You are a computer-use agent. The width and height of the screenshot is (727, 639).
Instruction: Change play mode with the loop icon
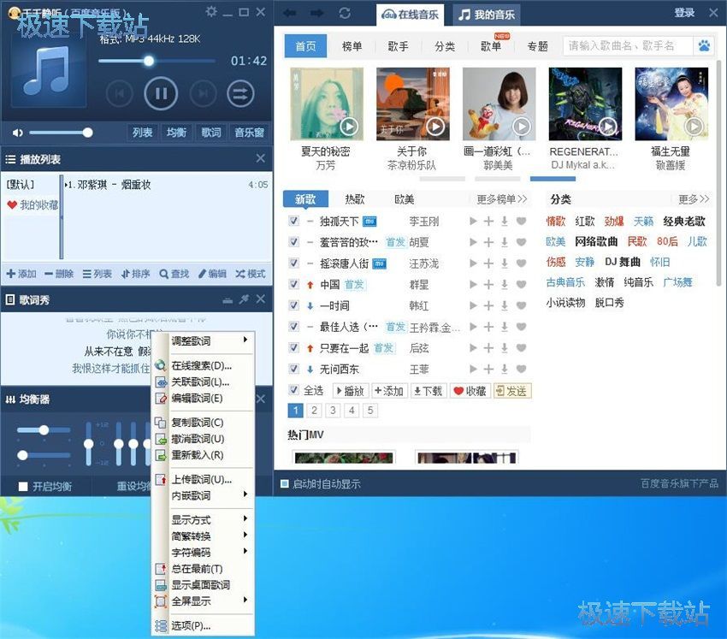pyautogui.click(x=240, y=94)
